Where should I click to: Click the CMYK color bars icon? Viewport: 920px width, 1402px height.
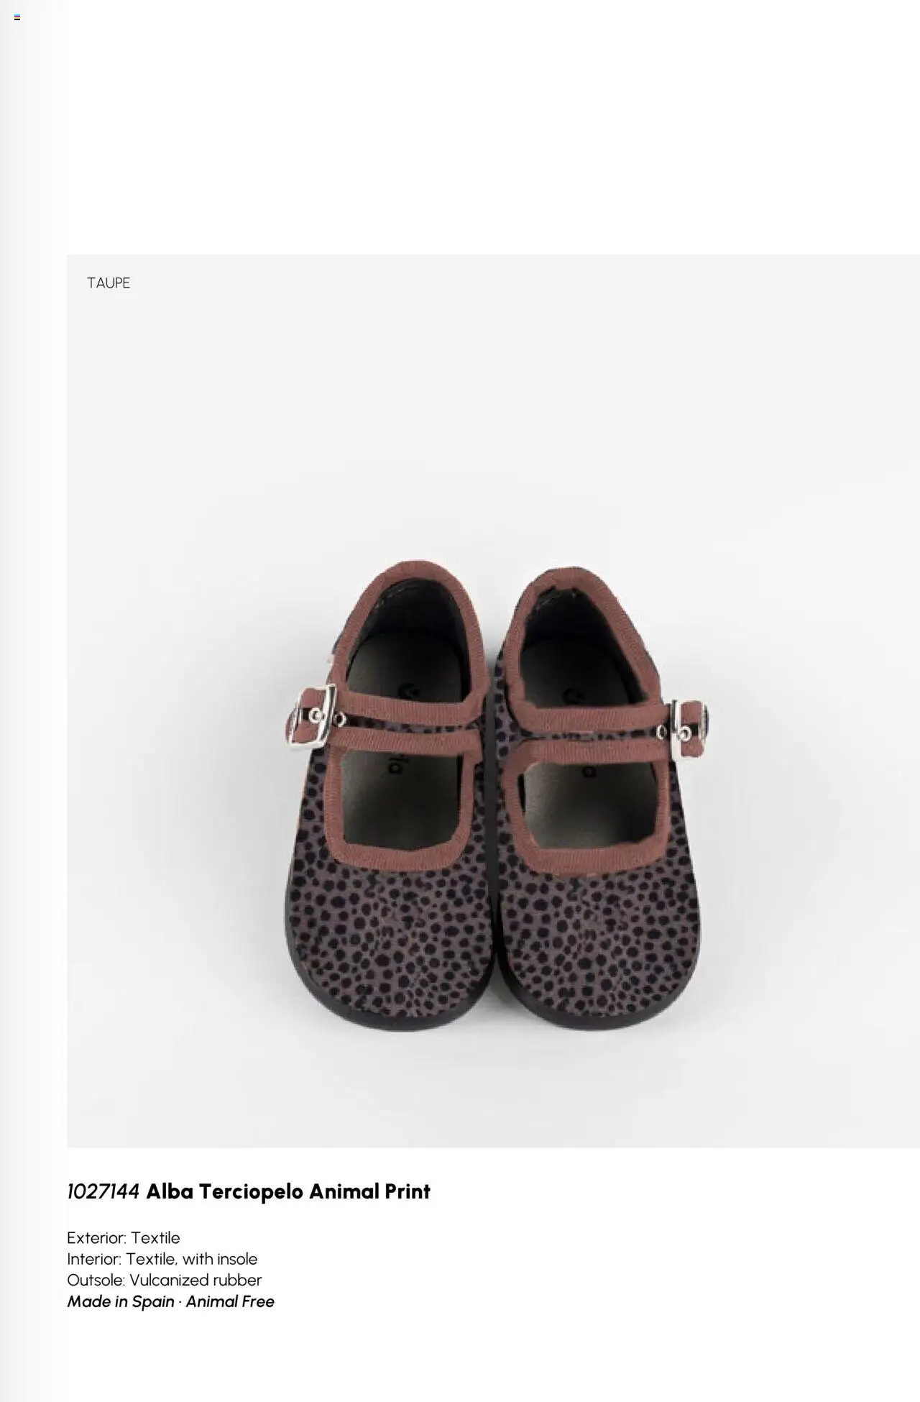pos(17,17)
